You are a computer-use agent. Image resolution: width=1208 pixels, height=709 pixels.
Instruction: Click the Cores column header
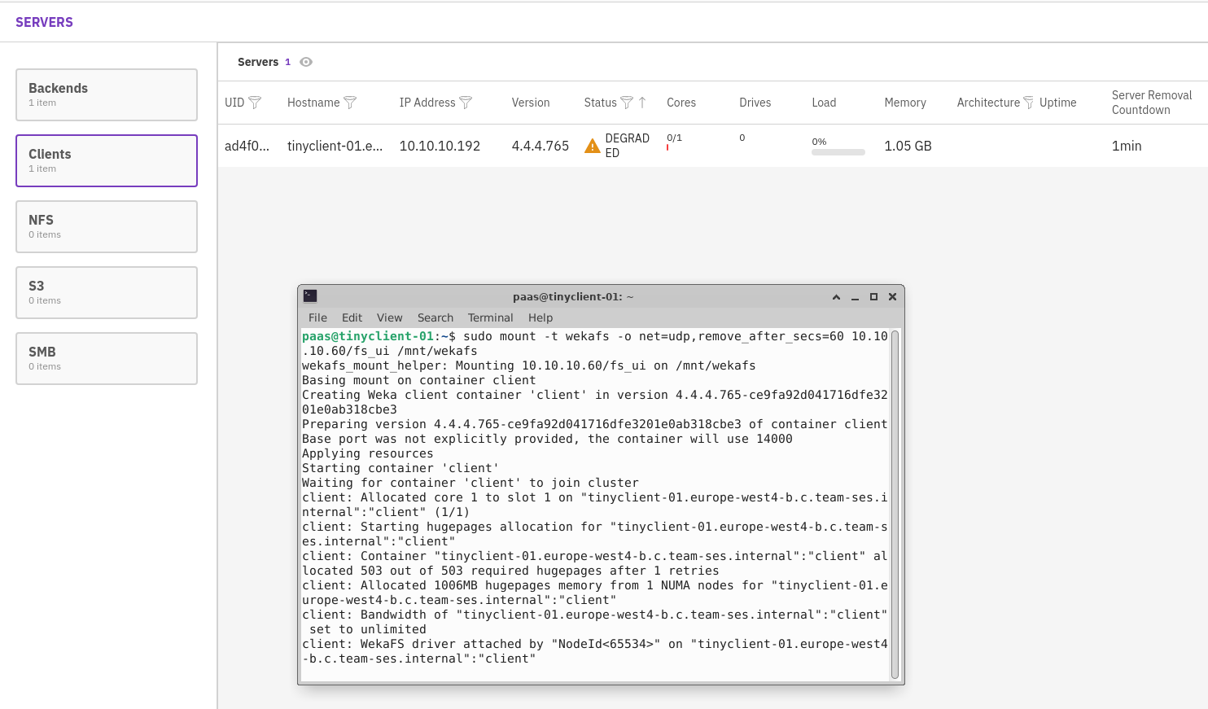(x=681, y=103)
